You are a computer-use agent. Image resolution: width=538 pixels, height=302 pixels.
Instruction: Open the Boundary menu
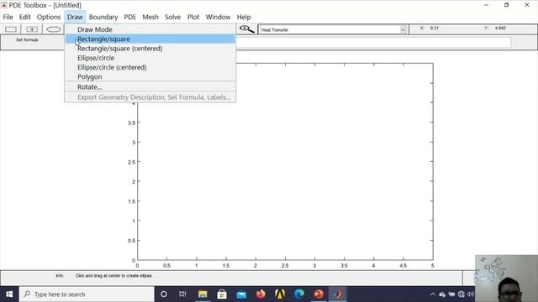pos(103,17)
